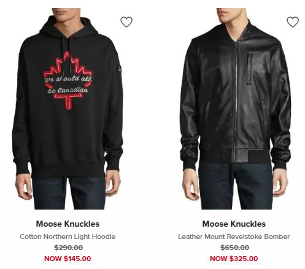
Task: Click the bomber jacket's center zipper
Action: (x=236, y=102)
